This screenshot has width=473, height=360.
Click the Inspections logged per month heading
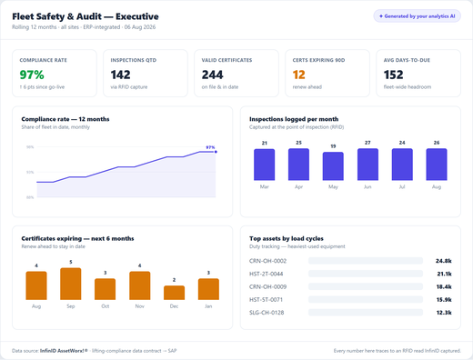294,119
